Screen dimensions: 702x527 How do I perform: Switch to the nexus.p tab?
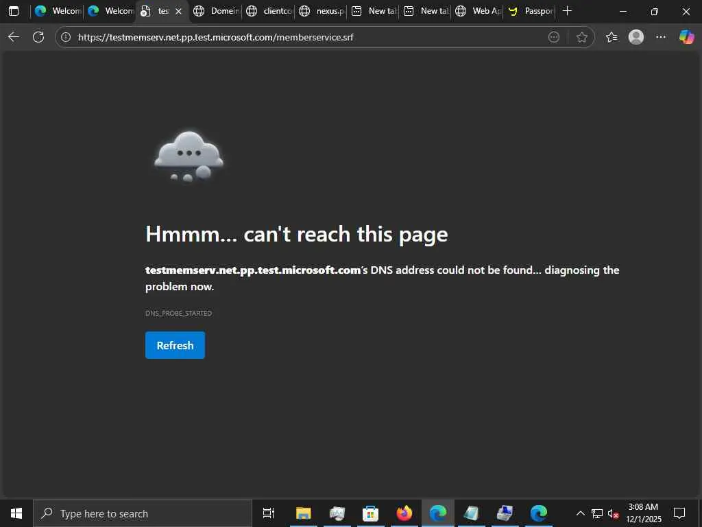point(322,11)
